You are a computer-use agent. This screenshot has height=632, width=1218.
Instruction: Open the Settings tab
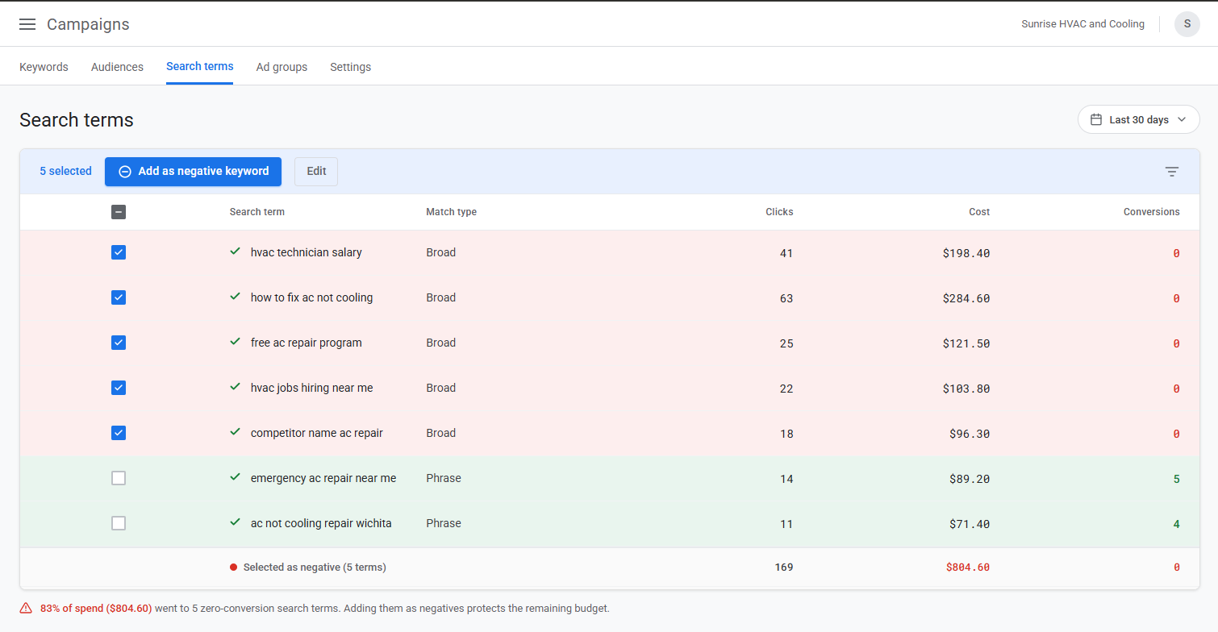coord(350,67)
